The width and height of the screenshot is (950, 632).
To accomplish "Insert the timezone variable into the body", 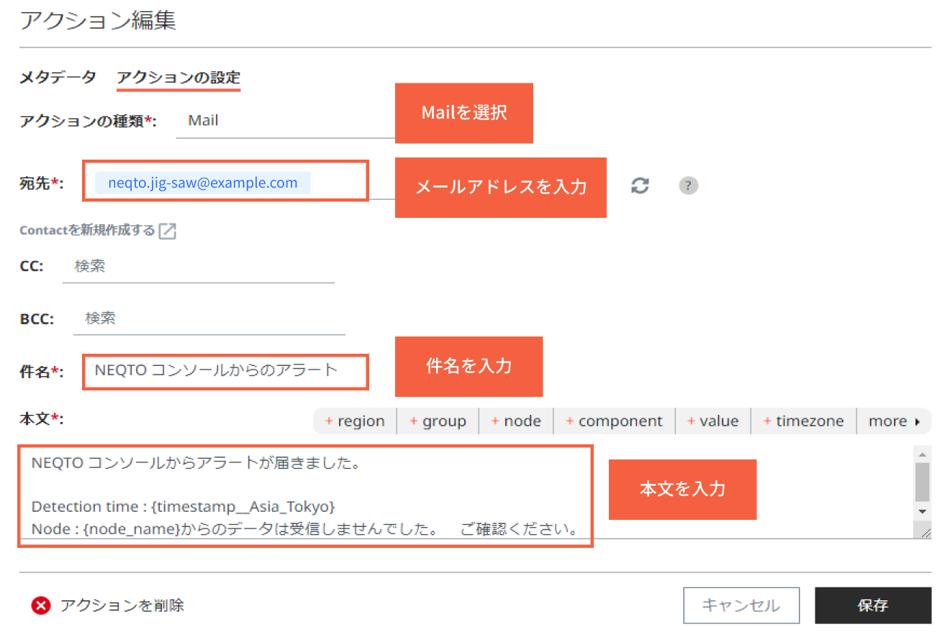I will tap(803, 421).
